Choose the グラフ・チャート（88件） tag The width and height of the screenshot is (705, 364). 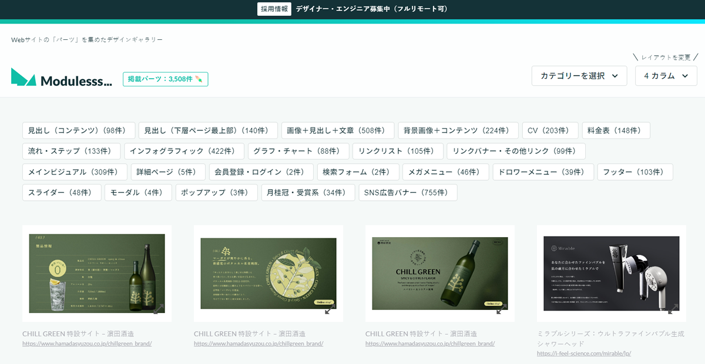(x=298, y=151)
